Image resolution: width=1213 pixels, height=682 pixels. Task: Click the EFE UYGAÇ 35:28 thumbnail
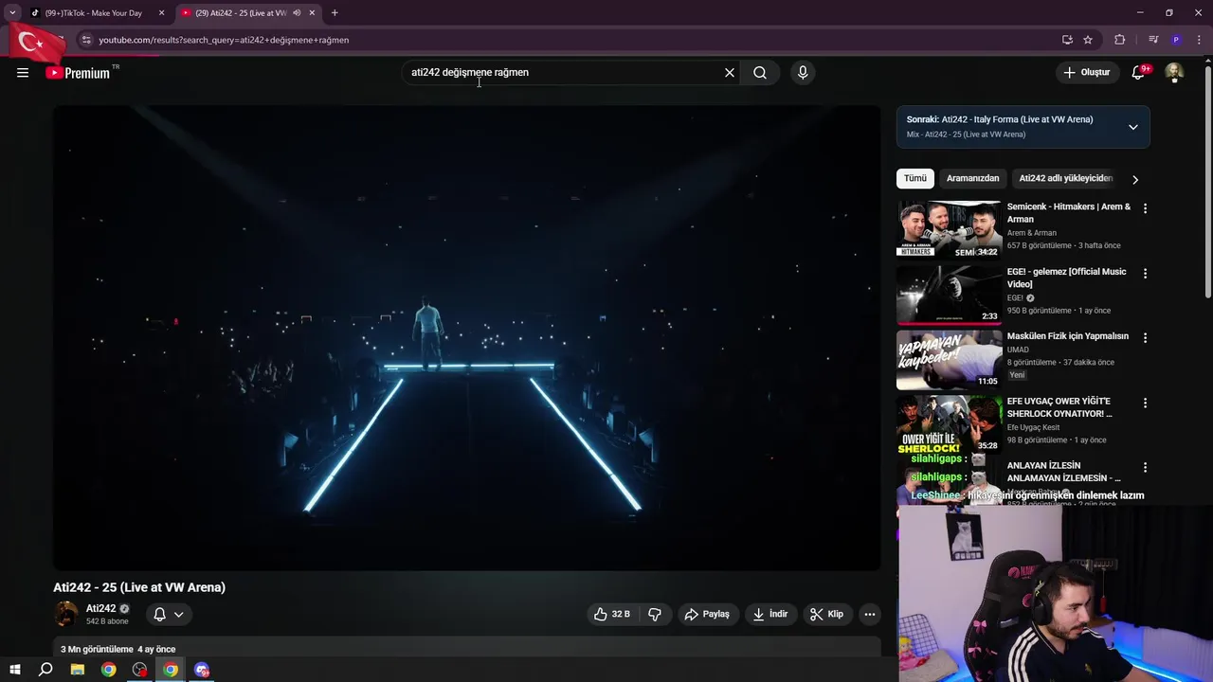[949, 423]
